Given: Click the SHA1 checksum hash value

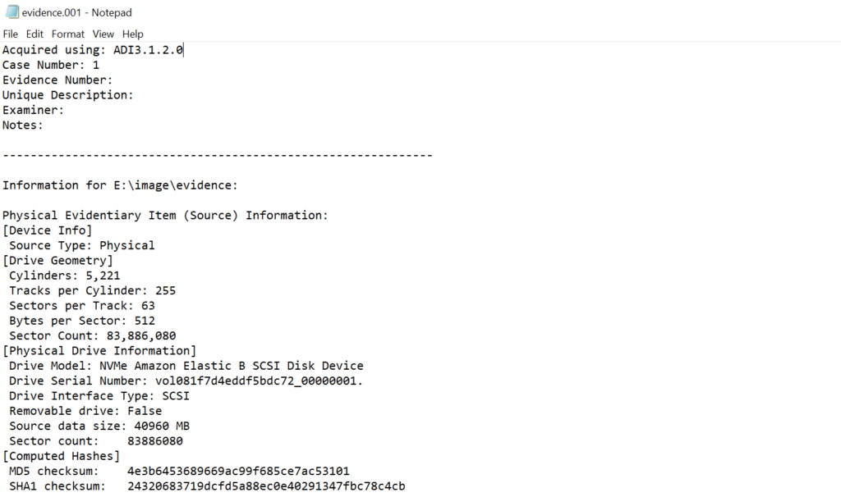Looking at the screenshot, I should click(x=266, y=486).
